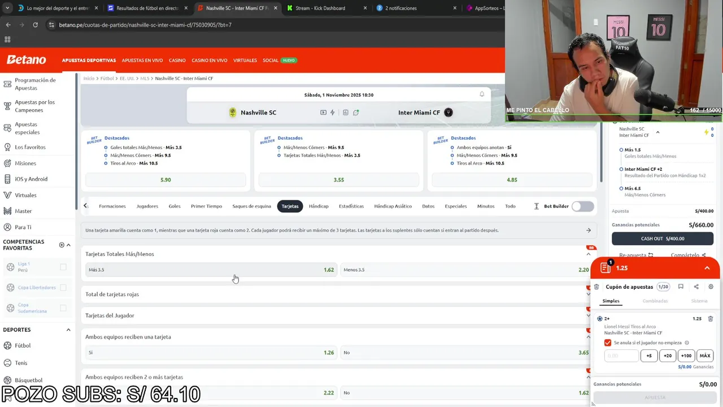Open Virtuales in the sidebar
Viewport: 723px width, 407px height.
25,195
